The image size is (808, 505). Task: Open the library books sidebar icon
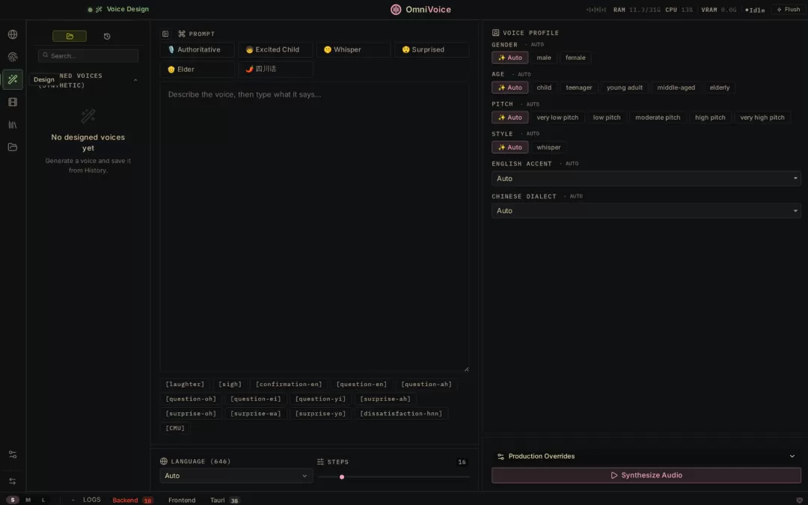point(13,125)
